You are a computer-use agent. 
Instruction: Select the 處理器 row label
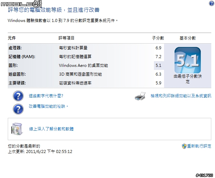(15, 48)
